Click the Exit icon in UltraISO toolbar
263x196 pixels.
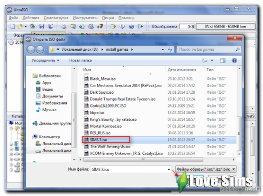(140, 26)
